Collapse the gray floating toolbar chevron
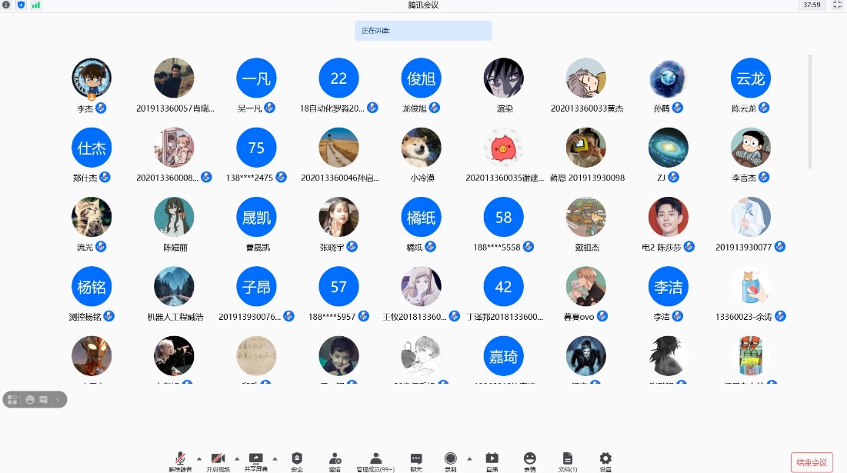This screenshot has width=847, height=473. (x=58, y=399)
